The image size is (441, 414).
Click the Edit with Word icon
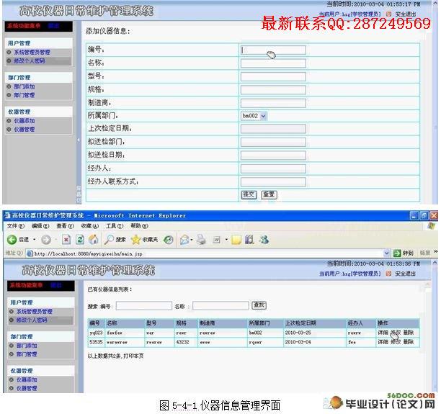(x=217, y=240)
